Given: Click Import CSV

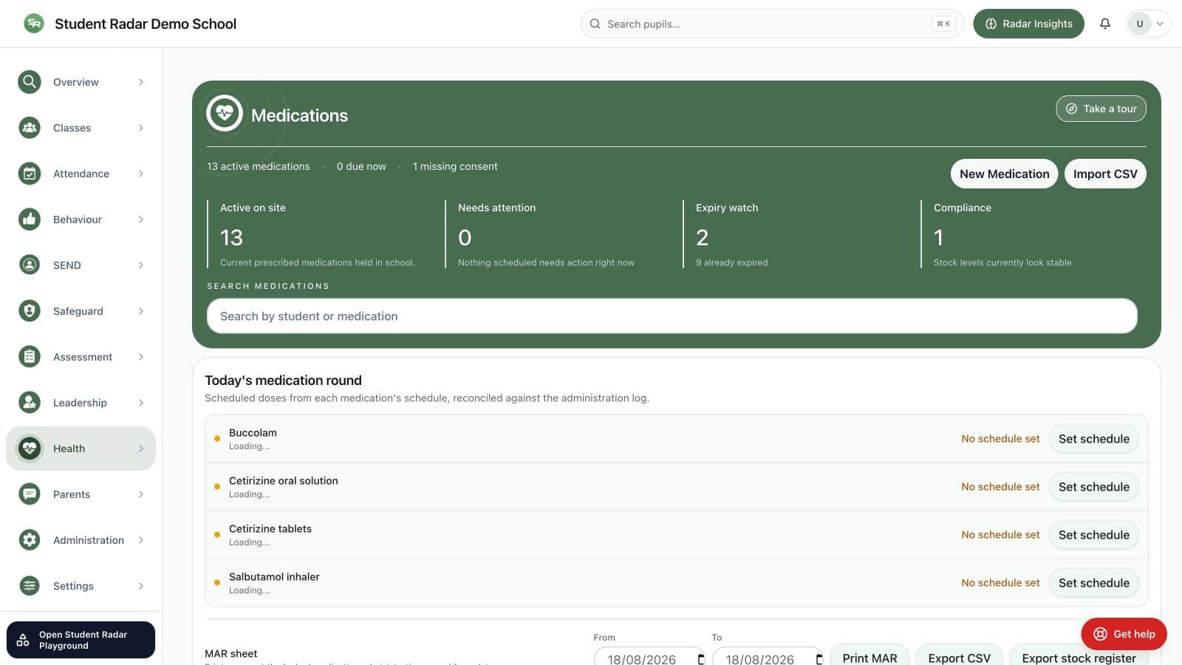Looking at the screenshot, I should [x=1105, y=174].
